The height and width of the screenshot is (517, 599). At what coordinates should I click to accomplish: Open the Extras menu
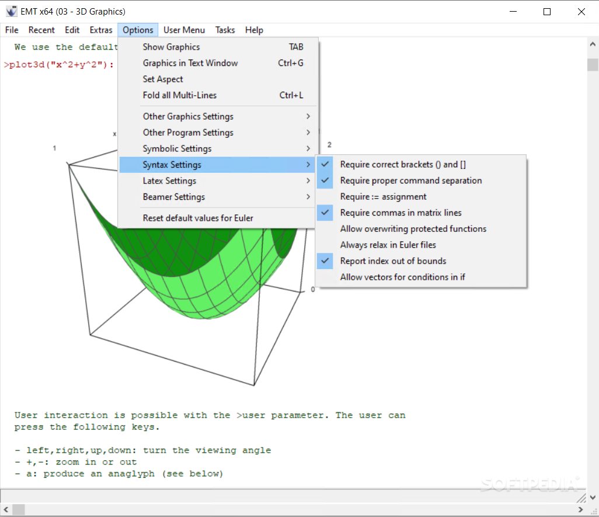pos(101,30)
